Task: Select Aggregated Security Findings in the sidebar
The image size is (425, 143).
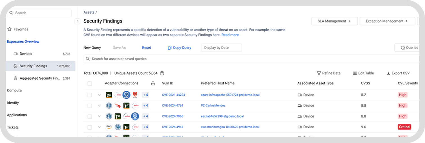Action: tap(40, 78)
